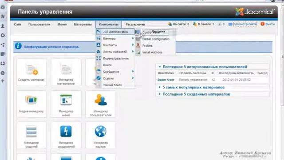Choose Profiles in JCE submenu
This screenshot has width=284, height=160.
click(147, 46)
